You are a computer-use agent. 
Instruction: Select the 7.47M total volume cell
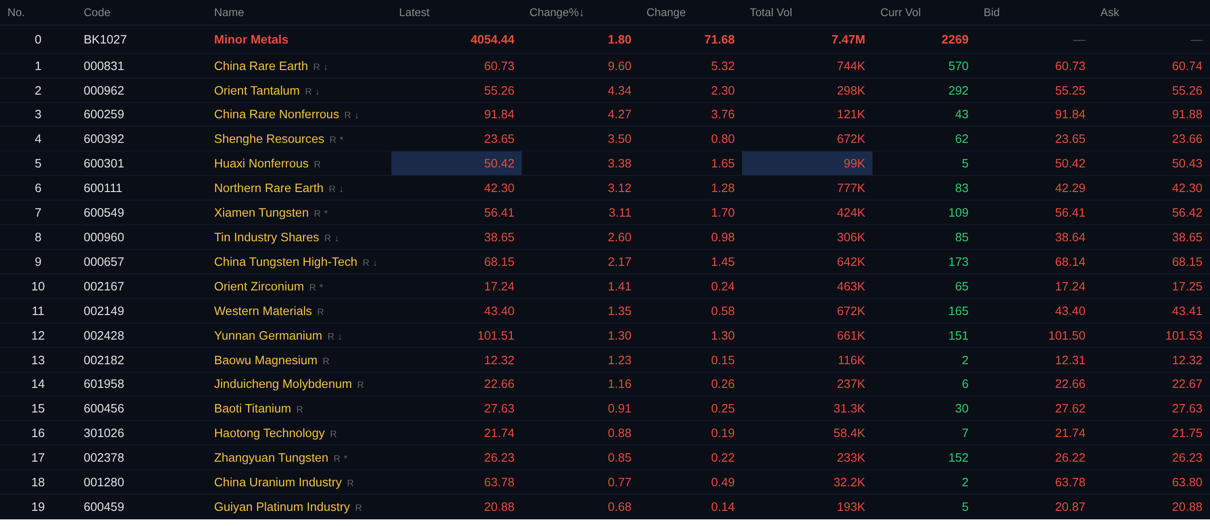[848, 40]
